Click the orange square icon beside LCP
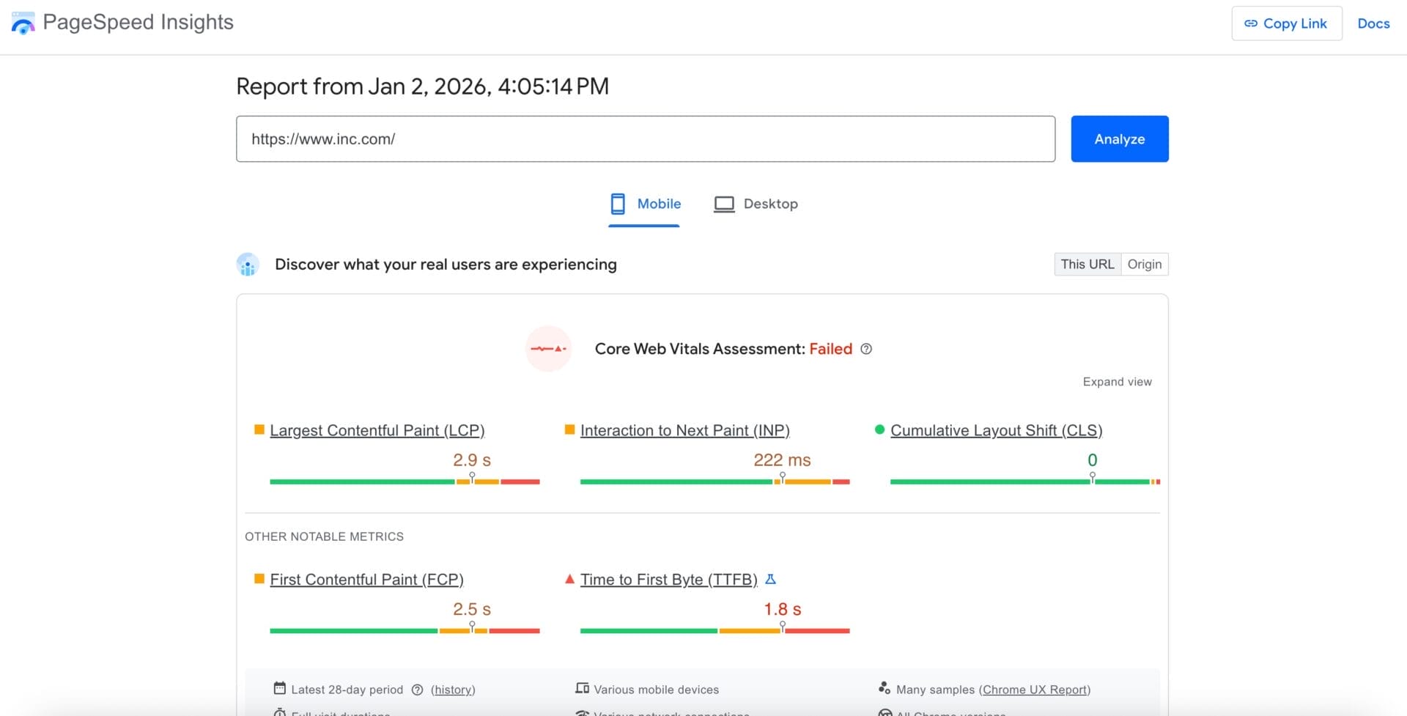Image resolution: width=1407 pixels, height=716 pixels. pos(259,429)
